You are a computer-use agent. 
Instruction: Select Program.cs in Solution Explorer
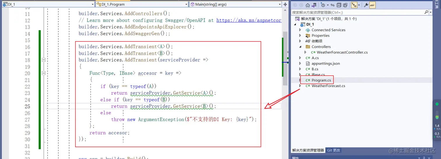tap(321, 80)
